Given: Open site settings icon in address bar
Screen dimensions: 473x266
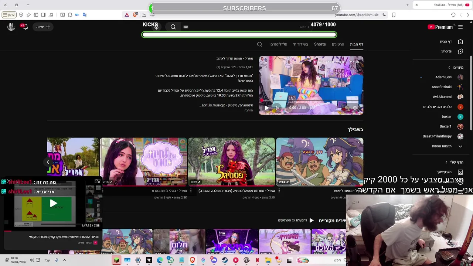Looking at the screenshot, I should tap(384, 15).
